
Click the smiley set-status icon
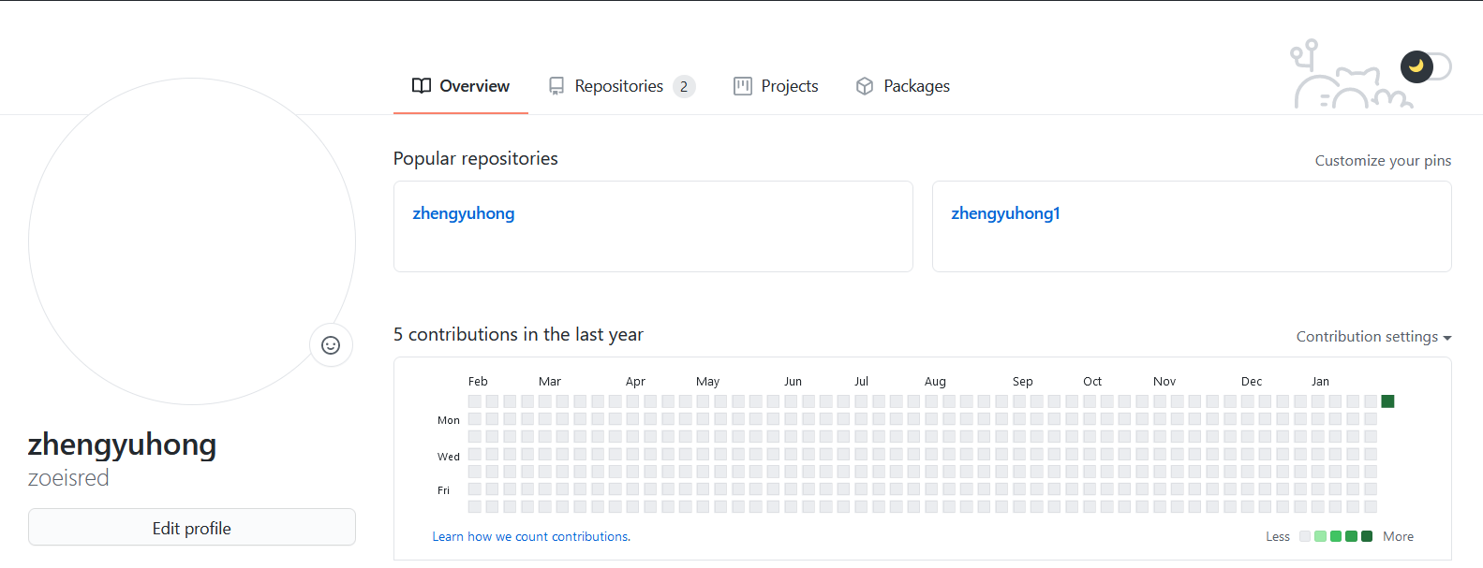[331, 345]
